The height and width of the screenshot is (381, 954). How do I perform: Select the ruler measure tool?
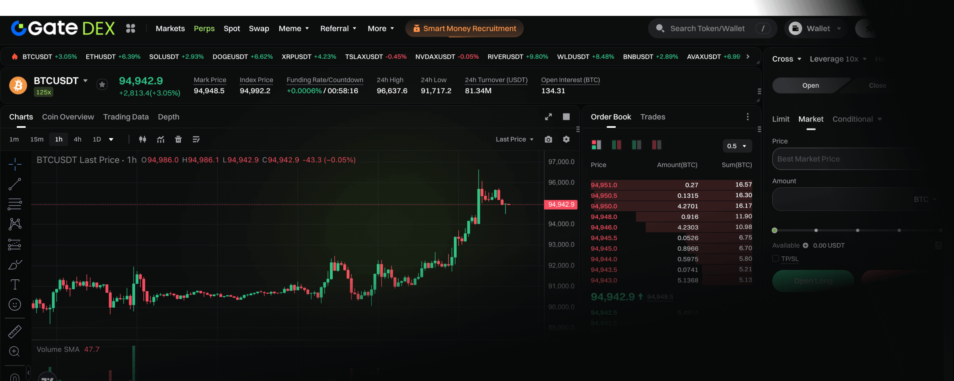[x=15, y=331]
